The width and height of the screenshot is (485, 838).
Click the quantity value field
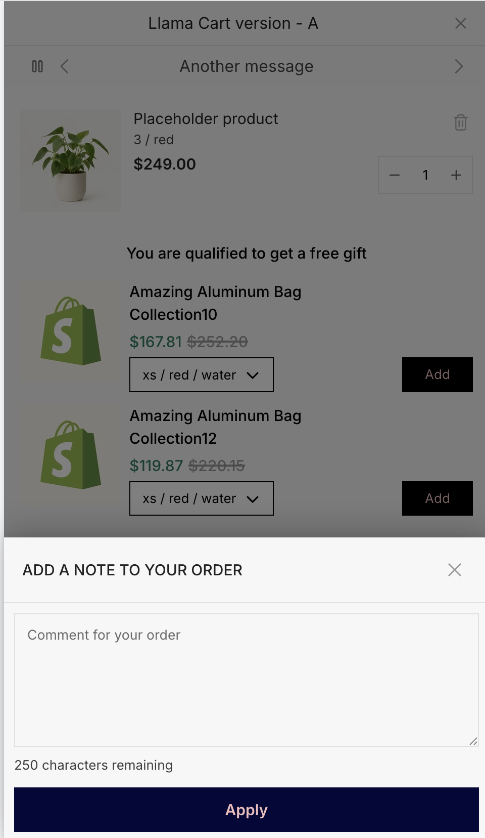pyautogui.click(x=425, y=175)
